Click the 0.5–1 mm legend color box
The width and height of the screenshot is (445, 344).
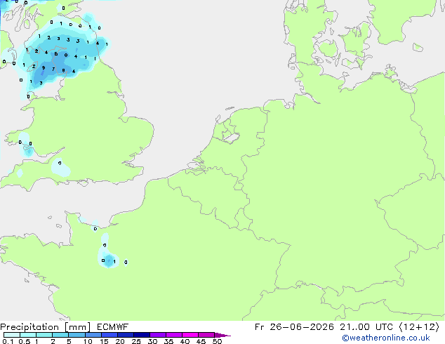(28, 335)
